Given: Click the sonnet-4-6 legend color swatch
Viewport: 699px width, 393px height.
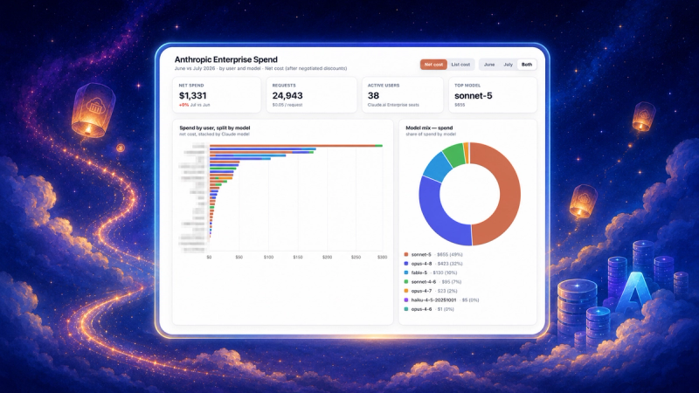Looking at the screenshot, I should (x=406, y=281).
